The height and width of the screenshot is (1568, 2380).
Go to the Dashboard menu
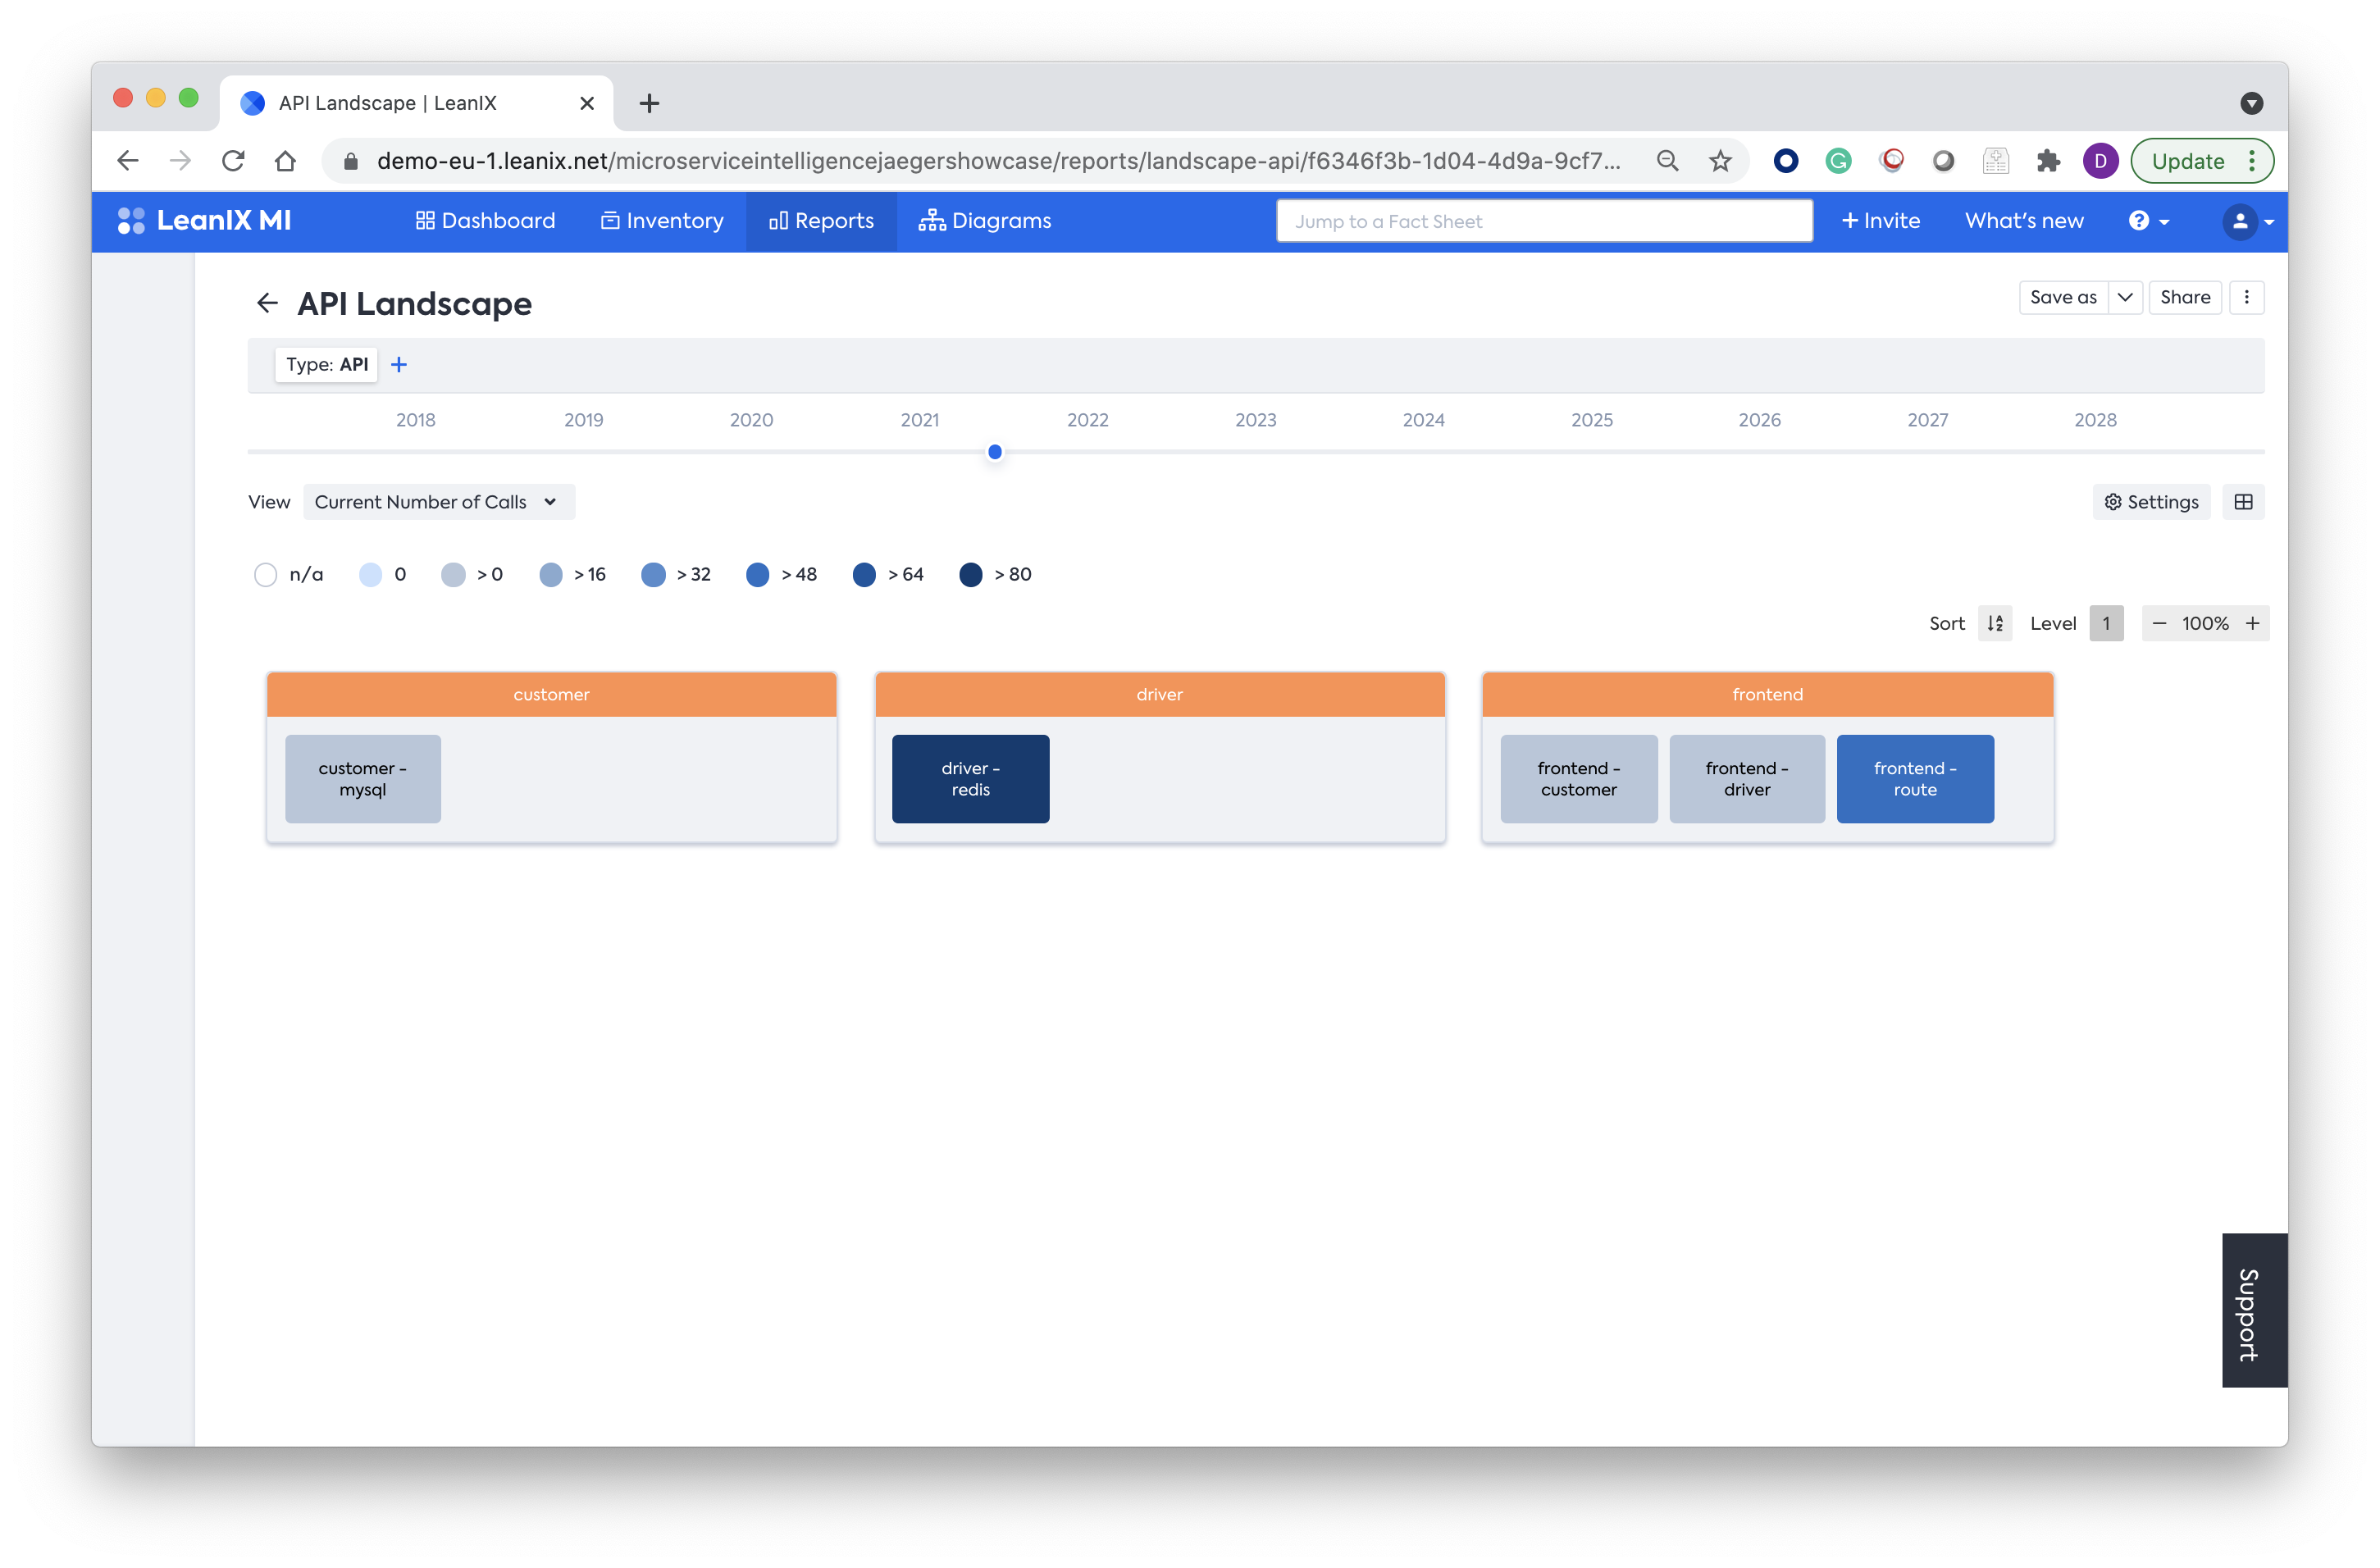click(x=485, y=221)
